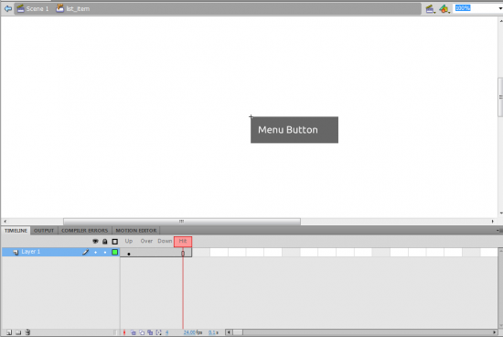
Task: Select the Menu Button graphic on stage
Action: pyautogui.click(x=294, y=130)
